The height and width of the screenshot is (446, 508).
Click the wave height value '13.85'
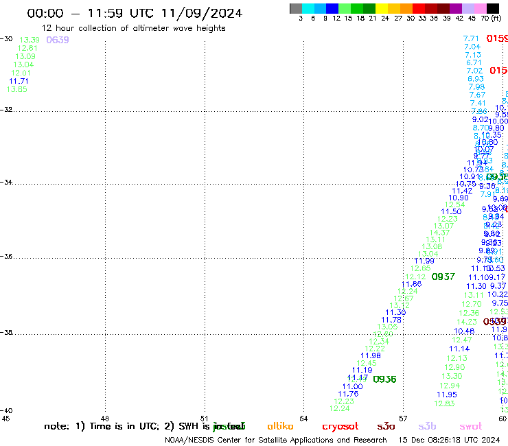coord(17,89)
